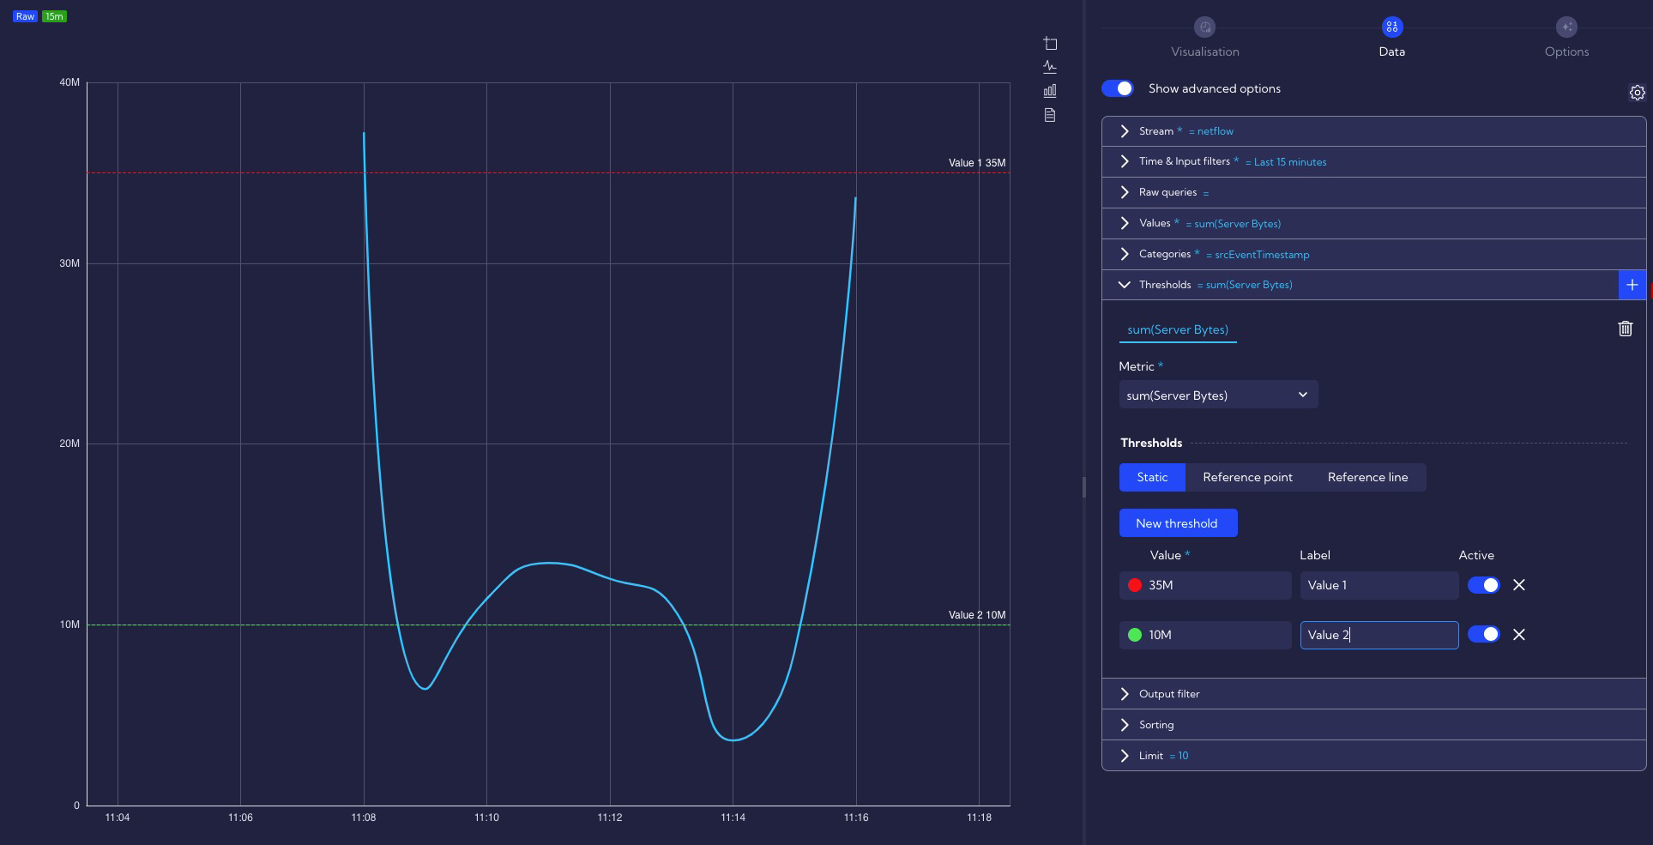Click the 15m badge

tap(54, 16)
